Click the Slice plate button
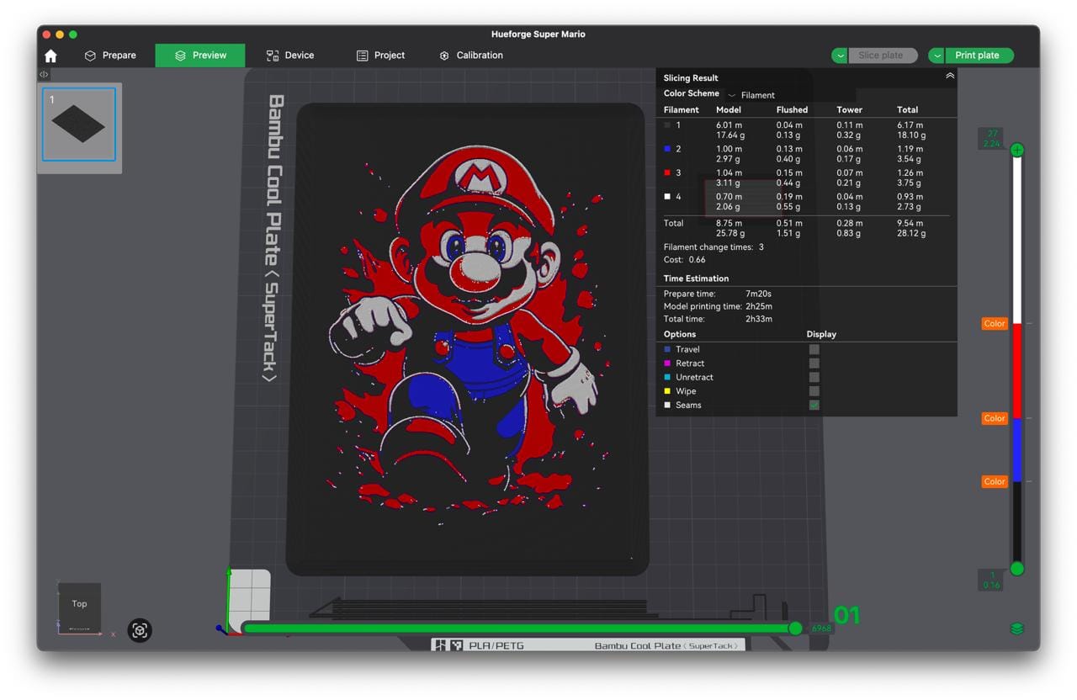The width and height of the screenshot is (1077, 700). 883,56
